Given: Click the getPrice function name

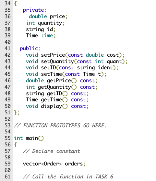Looking at the screenshot, I should click(x=59, y=81).
